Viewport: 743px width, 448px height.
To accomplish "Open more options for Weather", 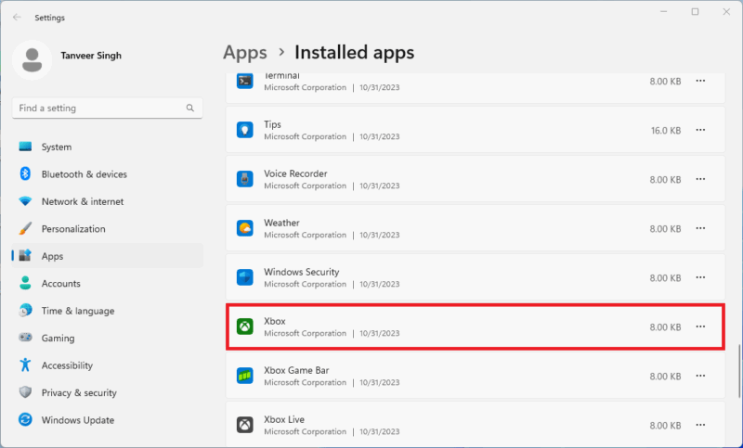I will (700, 228).
